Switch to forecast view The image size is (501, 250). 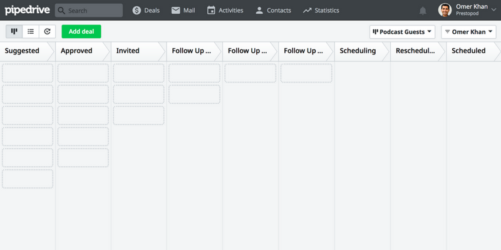(48, 31)
